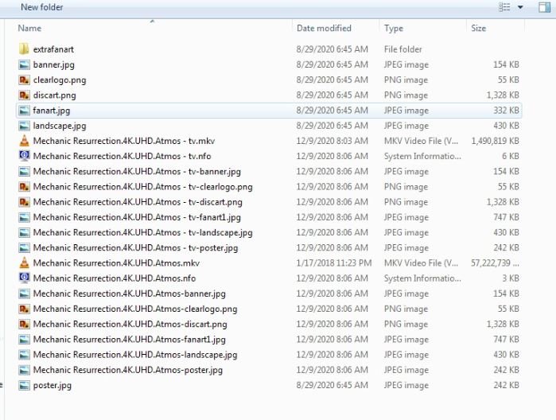The width and height of the screenshot is (556, 420).
Task: Click icon of Atmos - tv-discart.png
Action: tap(24, 202)
